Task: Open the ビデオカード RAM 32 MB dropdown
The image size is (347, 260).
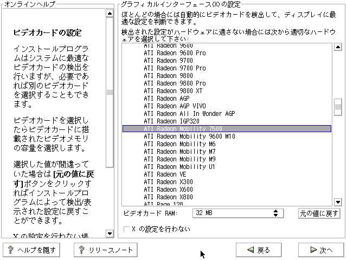Action: click(x=238, y=213)
